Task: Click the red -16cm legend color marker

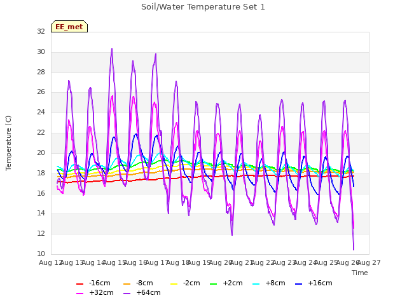Action: (x=79, y=284)
